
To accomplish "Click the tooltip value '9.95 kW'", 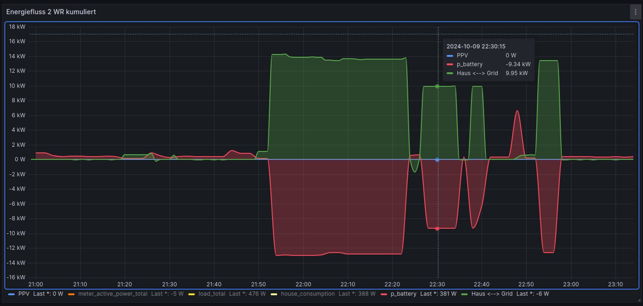I will 517,73.
